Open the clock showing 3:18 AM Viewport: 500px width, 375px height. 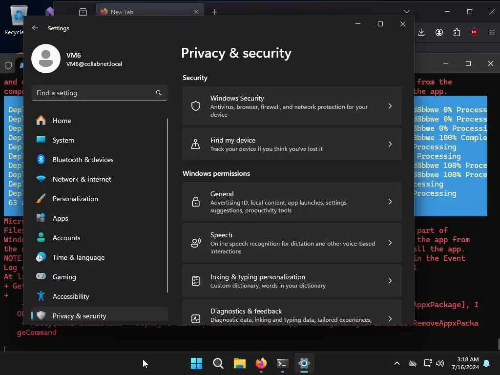(x=465, y=363)
